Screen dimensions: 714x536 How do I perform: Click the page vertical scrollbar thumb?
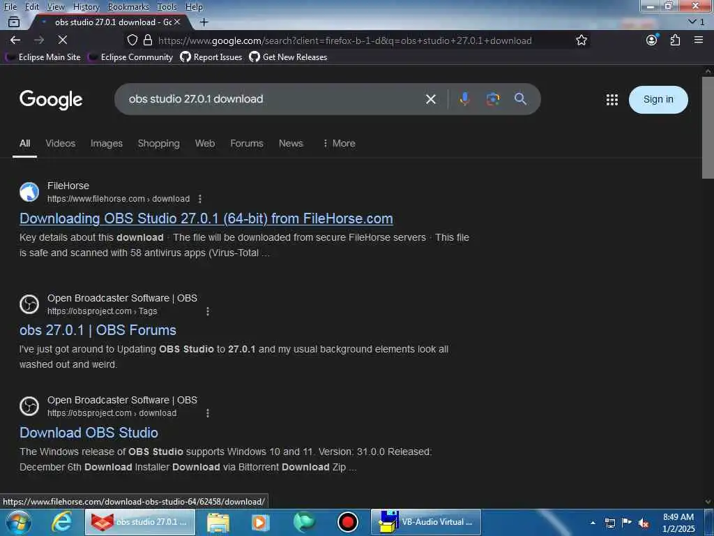pyautogui.click(x=708, y=128)
